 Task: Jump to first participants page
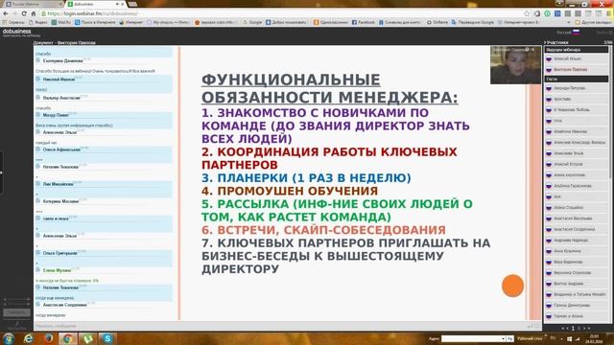pyautogui.click(x=563, y=328)
